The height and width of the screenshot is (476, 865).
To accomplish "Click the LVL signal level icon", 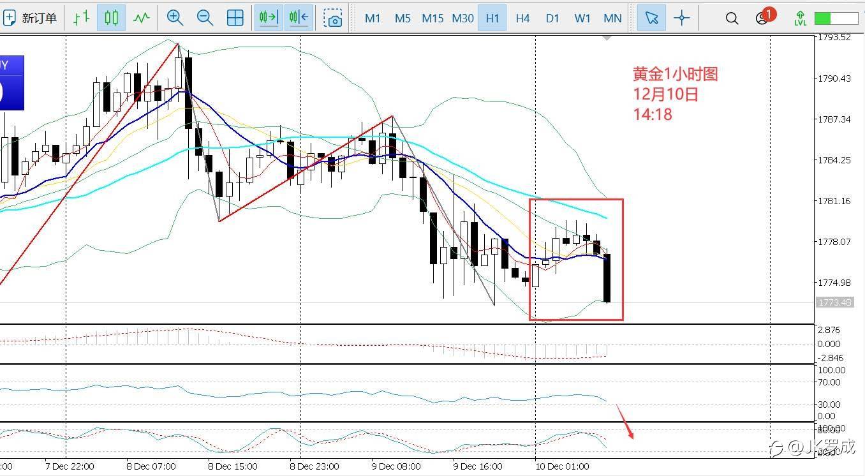I will coord(801,18).
